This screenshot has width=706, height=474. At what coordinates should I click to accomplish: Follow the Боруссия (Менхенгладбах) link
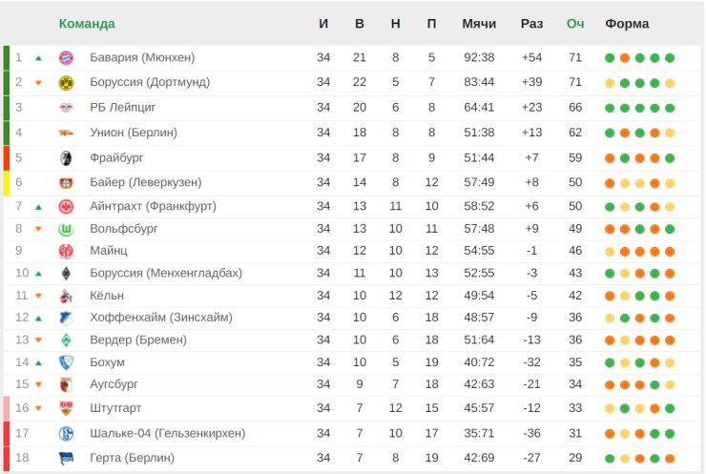166,273
